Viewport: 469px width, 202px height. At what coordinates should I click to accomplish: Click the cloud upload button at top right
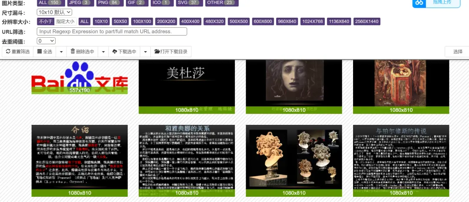pos(436,3)
